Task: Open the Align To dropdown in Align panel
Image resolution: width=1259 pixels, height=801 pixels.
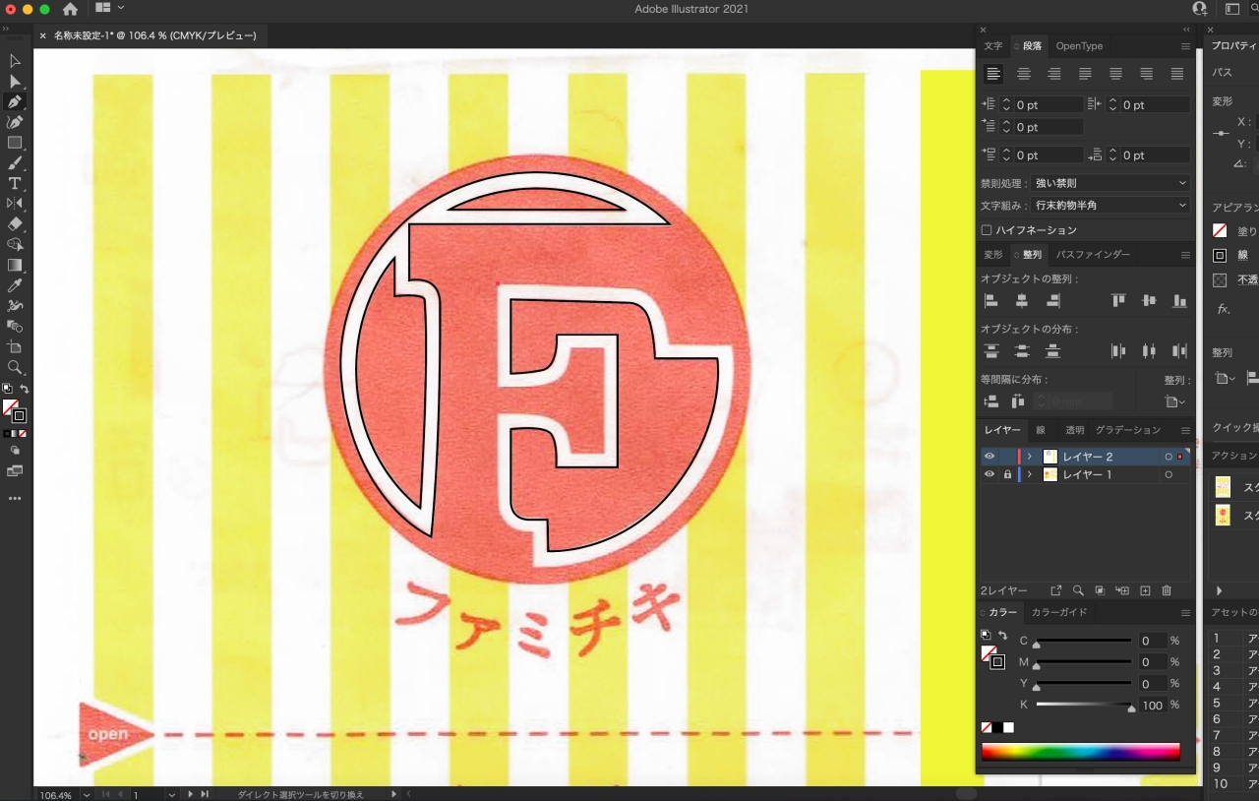Action: [1175, 401]
